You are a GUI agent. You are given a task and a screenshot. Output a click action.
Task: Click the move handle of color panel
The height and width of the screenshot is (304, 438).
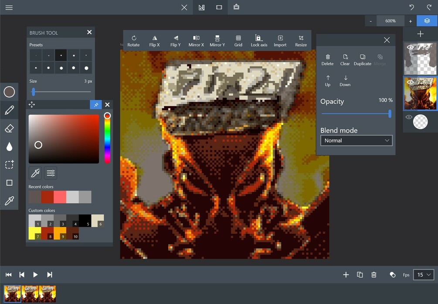[31, 105]
